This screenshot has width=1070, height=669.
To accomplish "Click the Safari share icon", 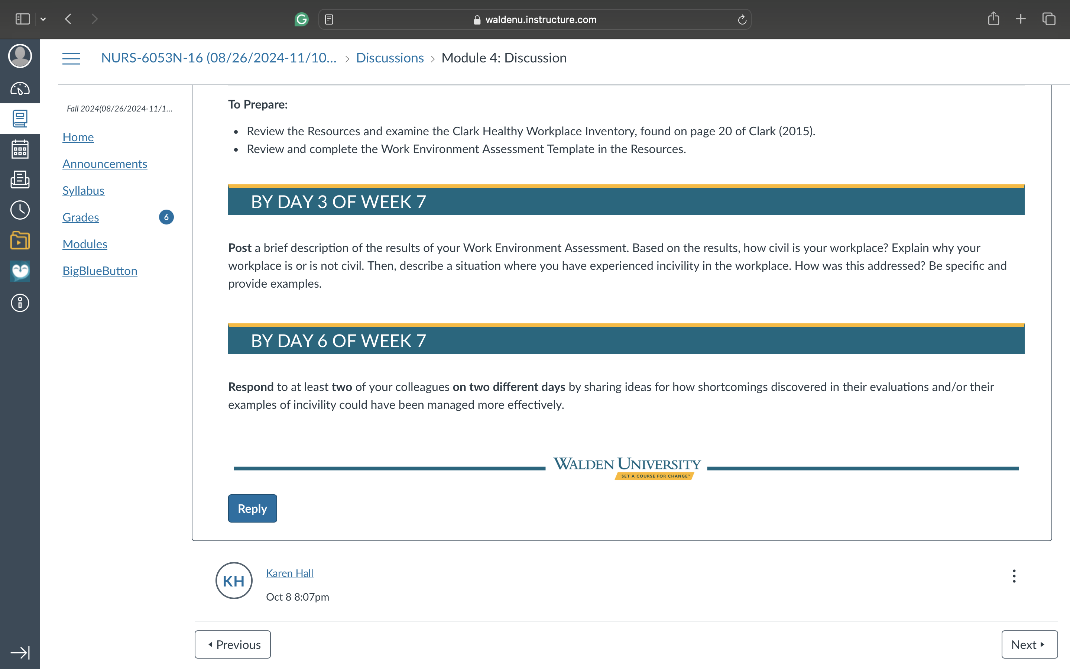I will click(993, 19).
